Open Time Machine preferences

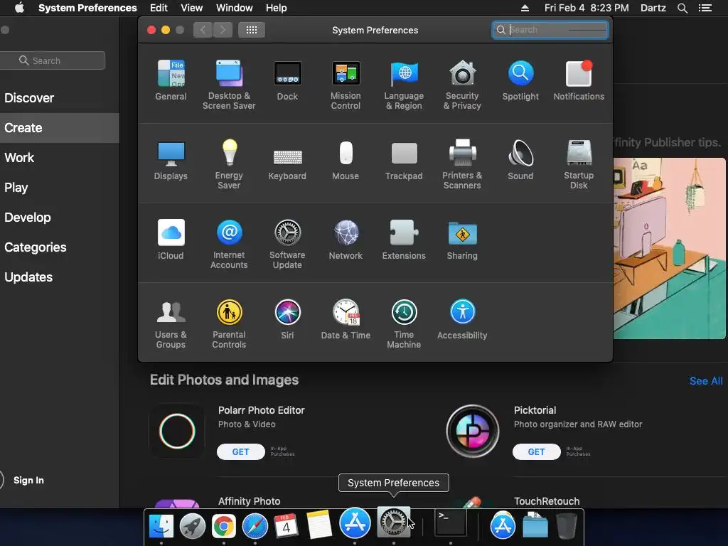coord(404,323)
